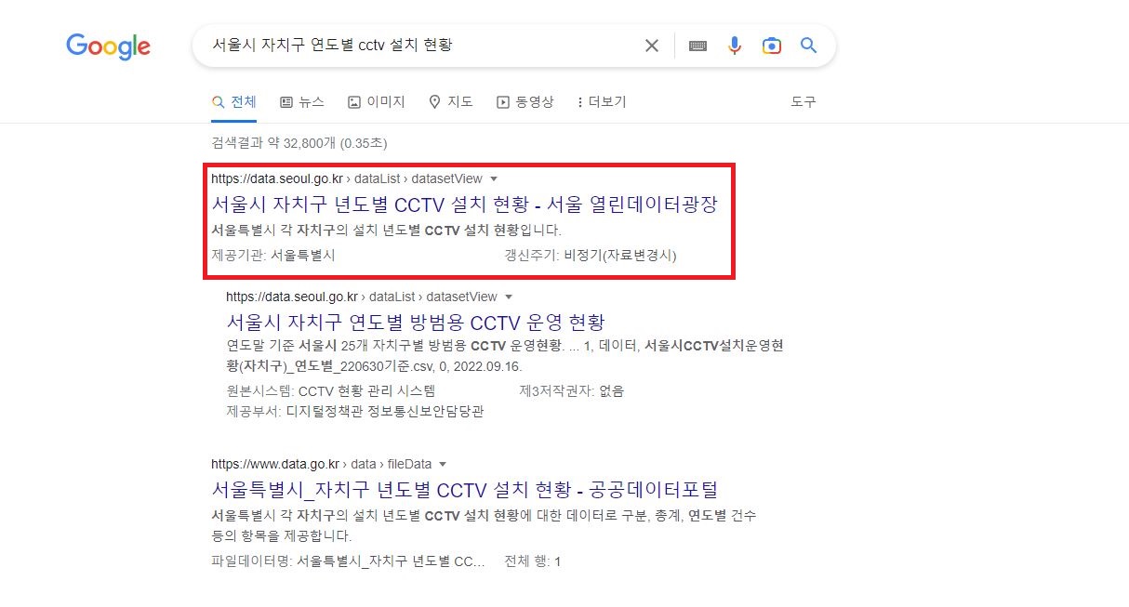Open 서울시 자치구 년도별 CCTV 설치 현황 result

(x=464, y=205)
